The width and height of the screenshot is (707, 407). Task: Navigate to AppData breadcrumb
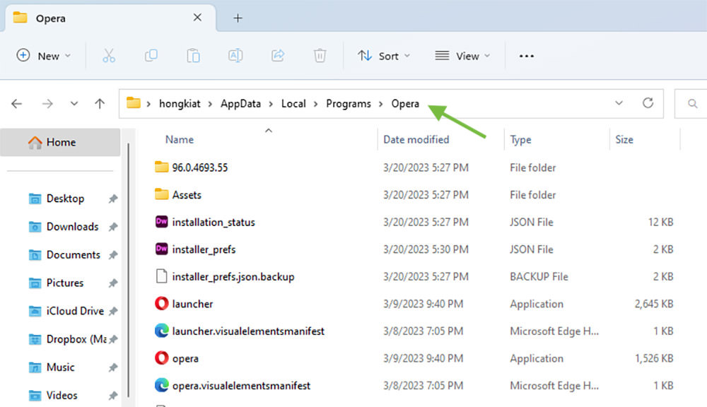pyautogui.click(x=240, y=104)
